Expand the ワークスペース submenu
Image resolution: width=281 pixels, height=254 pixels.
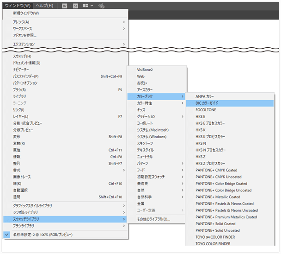[66, 29]
